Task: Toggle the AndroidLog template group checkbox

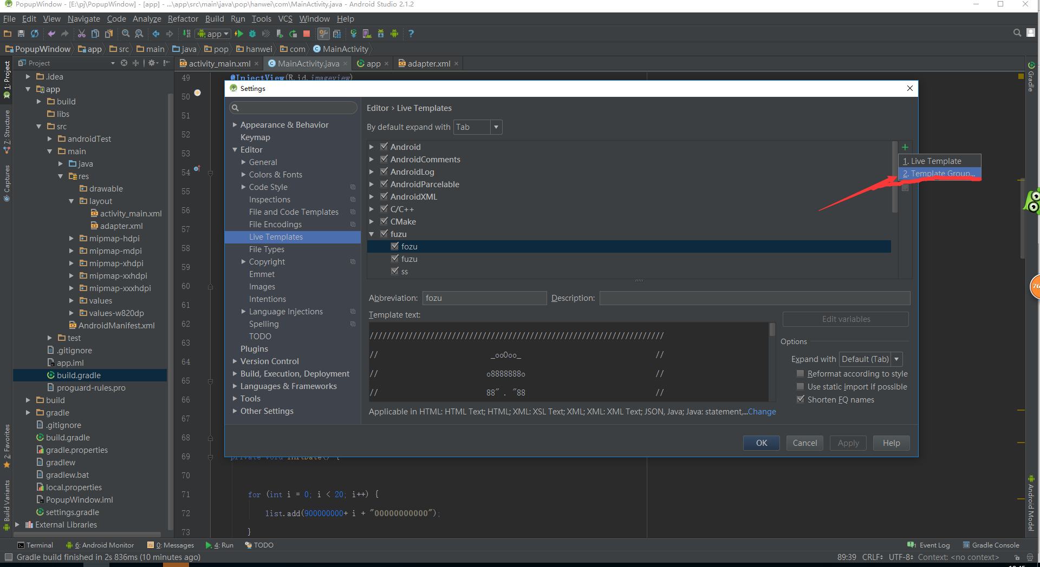Action: [384, 172]
